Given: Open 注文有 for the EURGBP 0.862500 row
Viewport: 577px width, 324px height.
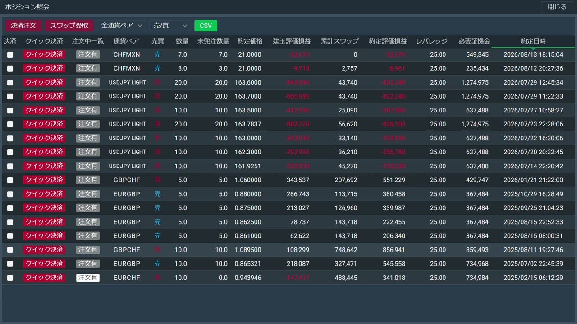Looking at the screenshot, I should pos(88,222).
